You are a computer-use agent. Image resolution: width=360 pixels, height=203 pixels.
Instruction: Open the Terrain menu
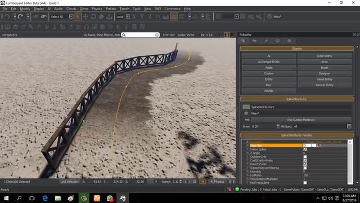[124, 9]
